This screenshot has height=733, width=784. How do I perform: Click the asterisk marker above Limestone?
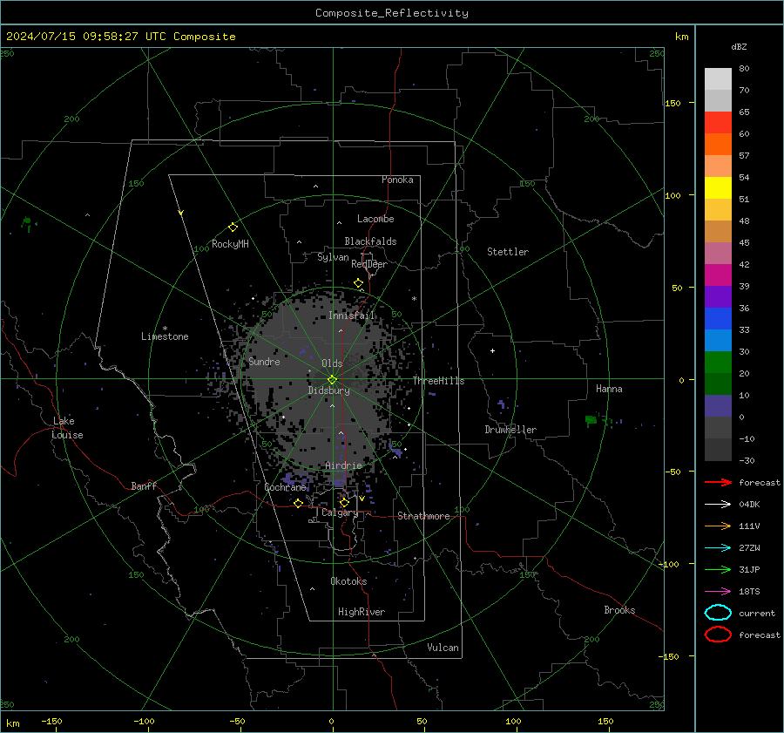tap(165, 329)
